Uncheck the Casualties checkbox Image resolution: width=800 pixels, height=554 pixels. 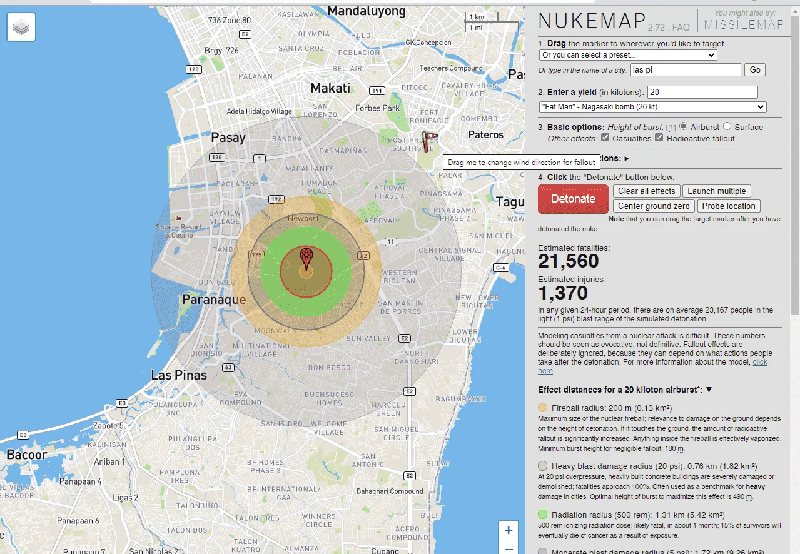coord(605,138)
